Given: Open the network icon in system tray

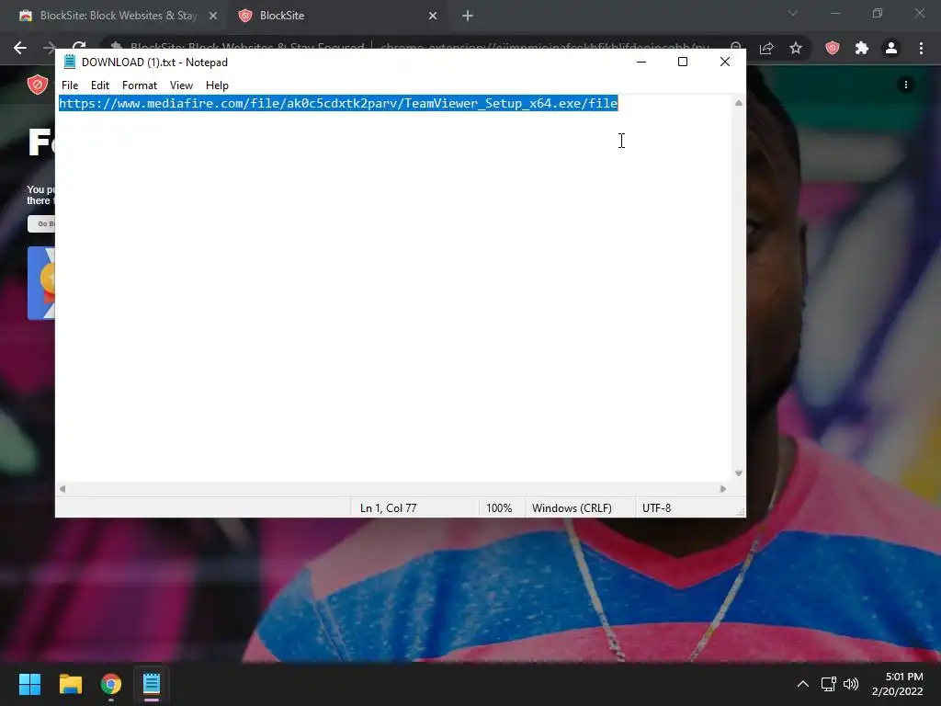Looking at the screenshot, I should [x=828, y=684].
